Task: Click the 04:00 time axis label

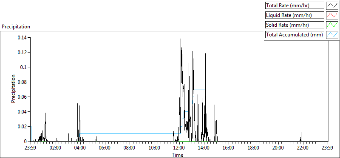Action: [x=80, y=148]
